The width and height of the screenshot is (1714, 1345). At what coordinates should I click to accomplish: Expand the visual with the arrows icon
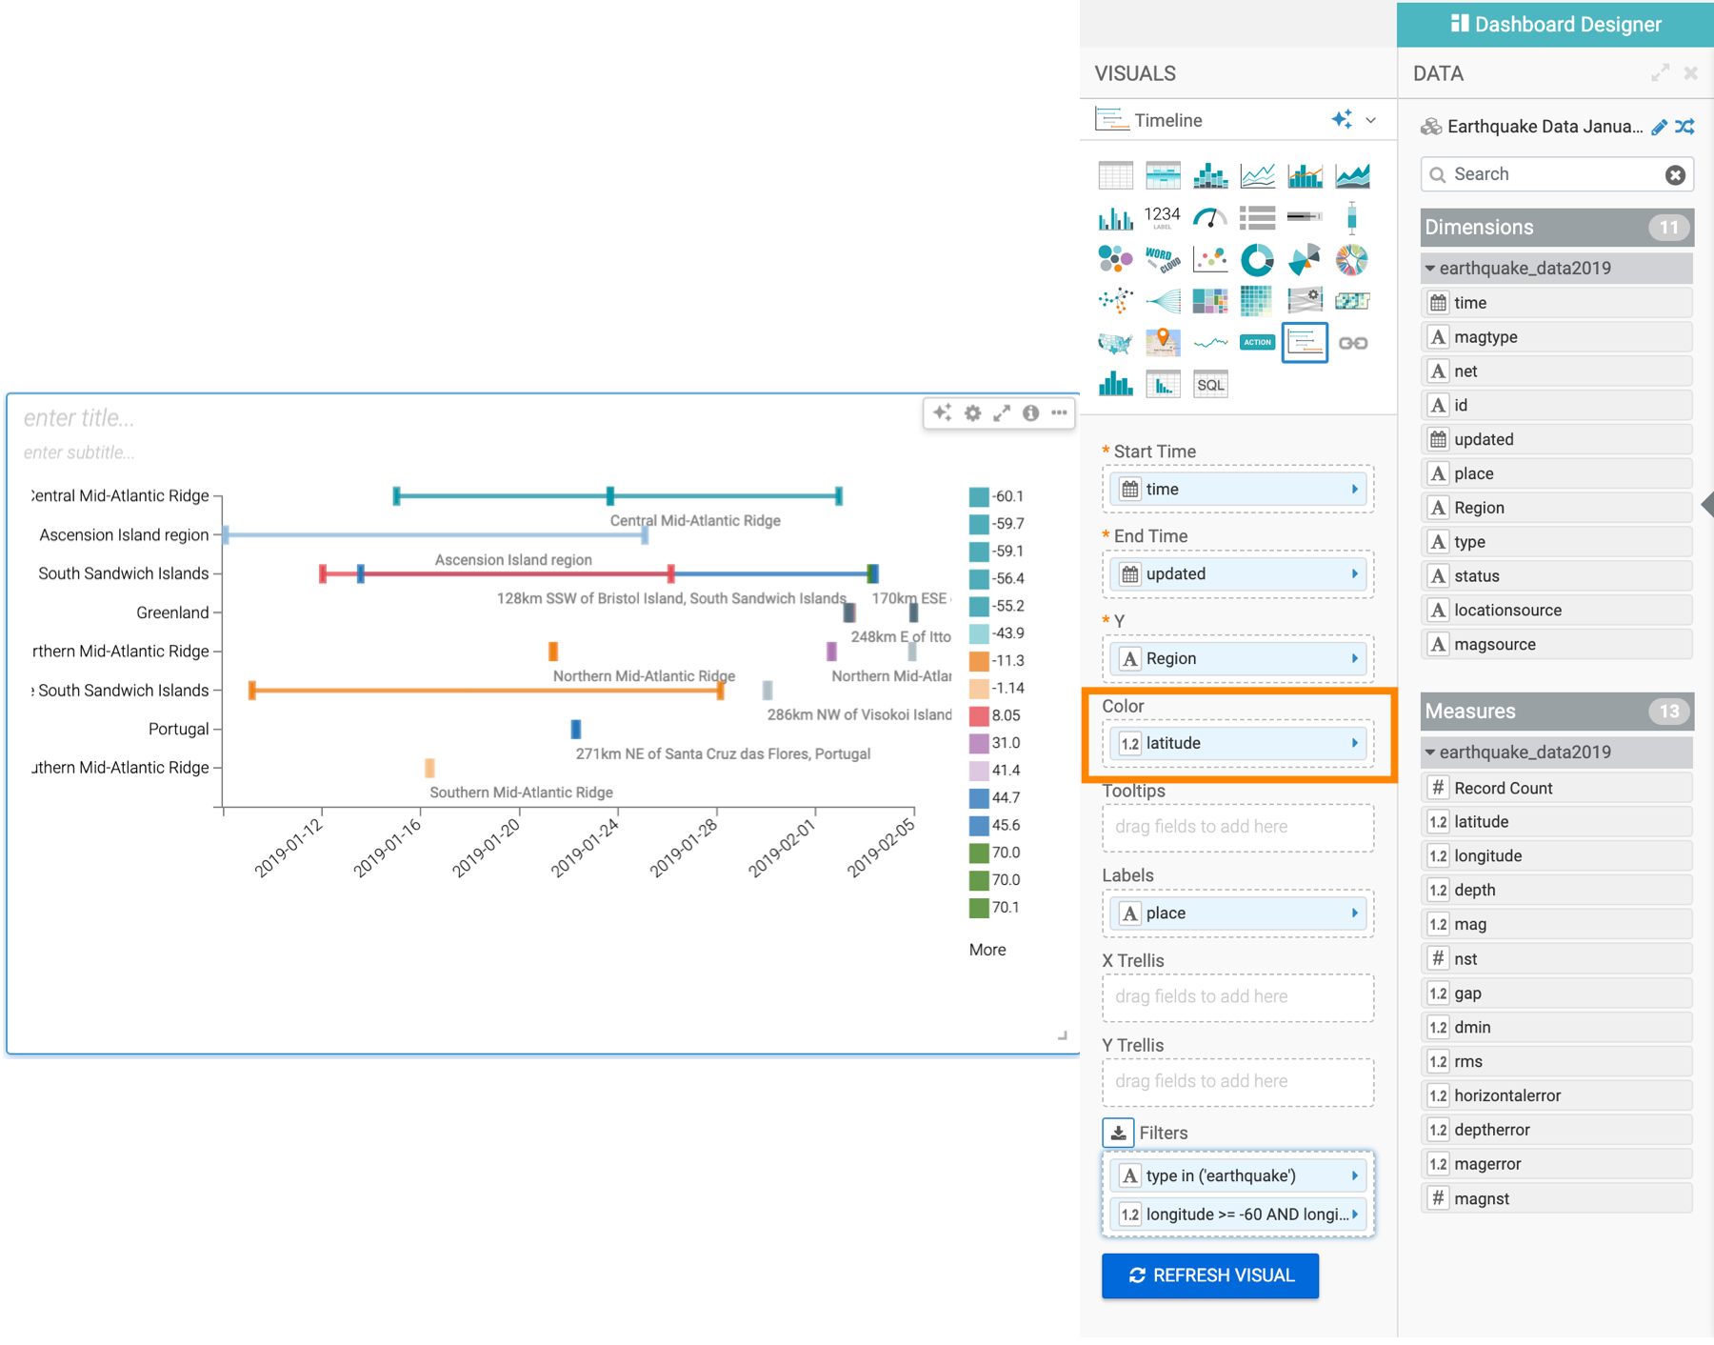1002,412
